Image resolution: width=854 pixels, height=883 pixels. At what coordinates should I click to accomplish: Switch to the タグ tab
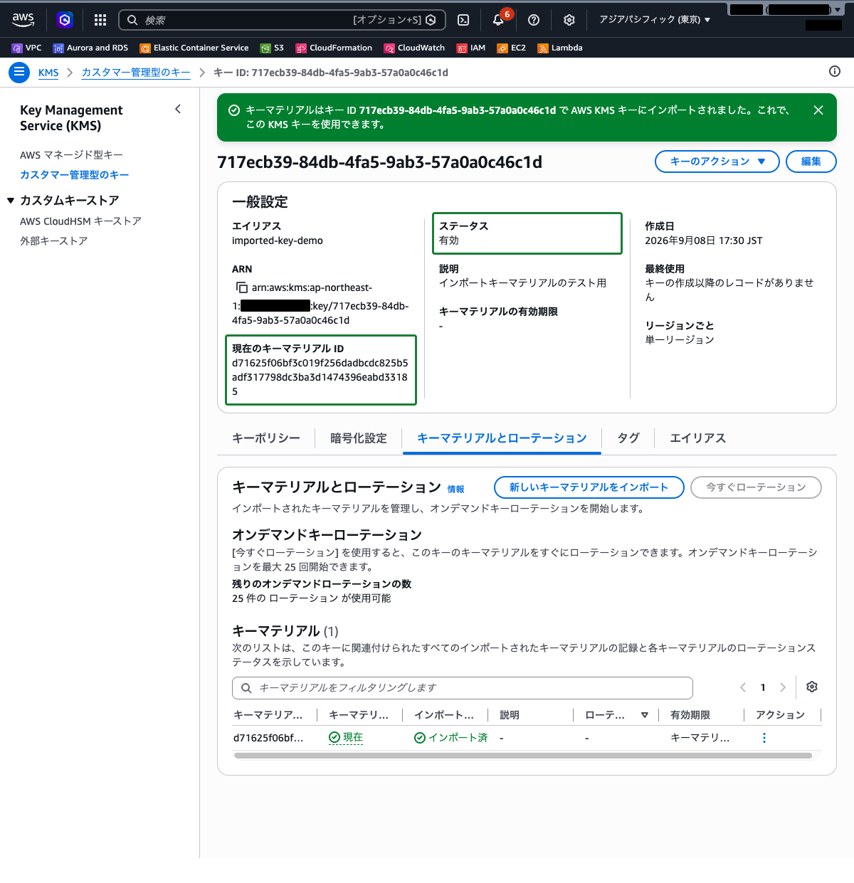(x=628, y=438)
